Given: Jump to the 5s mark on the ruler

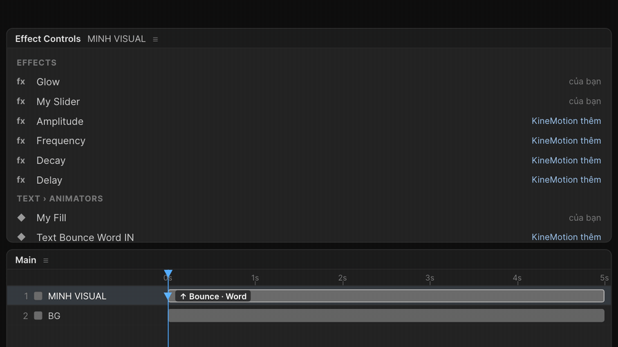Looking at the screenshot, I should (604, 278).
